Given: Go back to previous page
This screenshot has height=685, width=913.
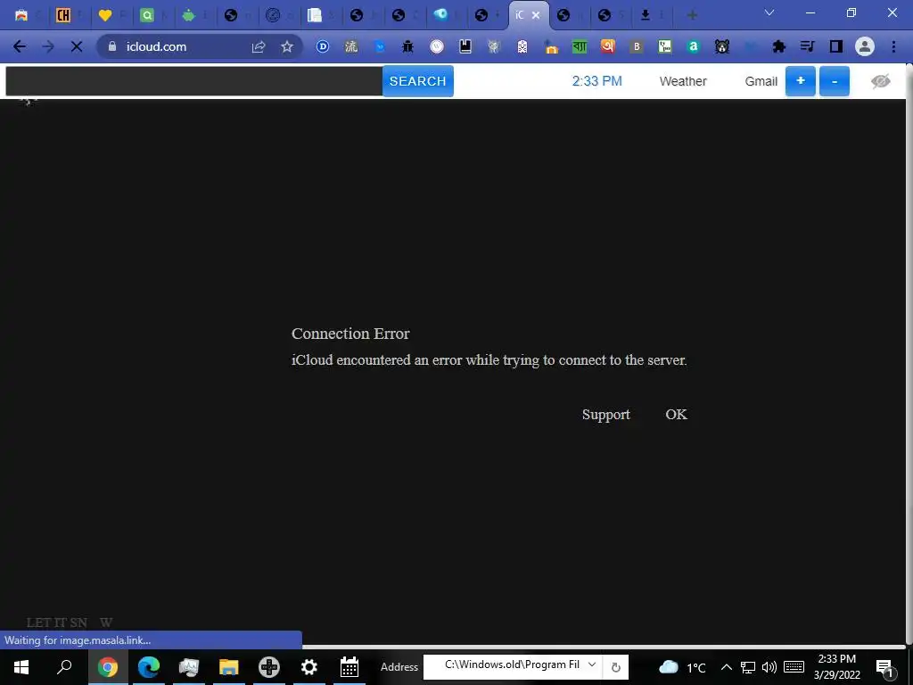Looking at the screenshot, I should click(20, 46).
